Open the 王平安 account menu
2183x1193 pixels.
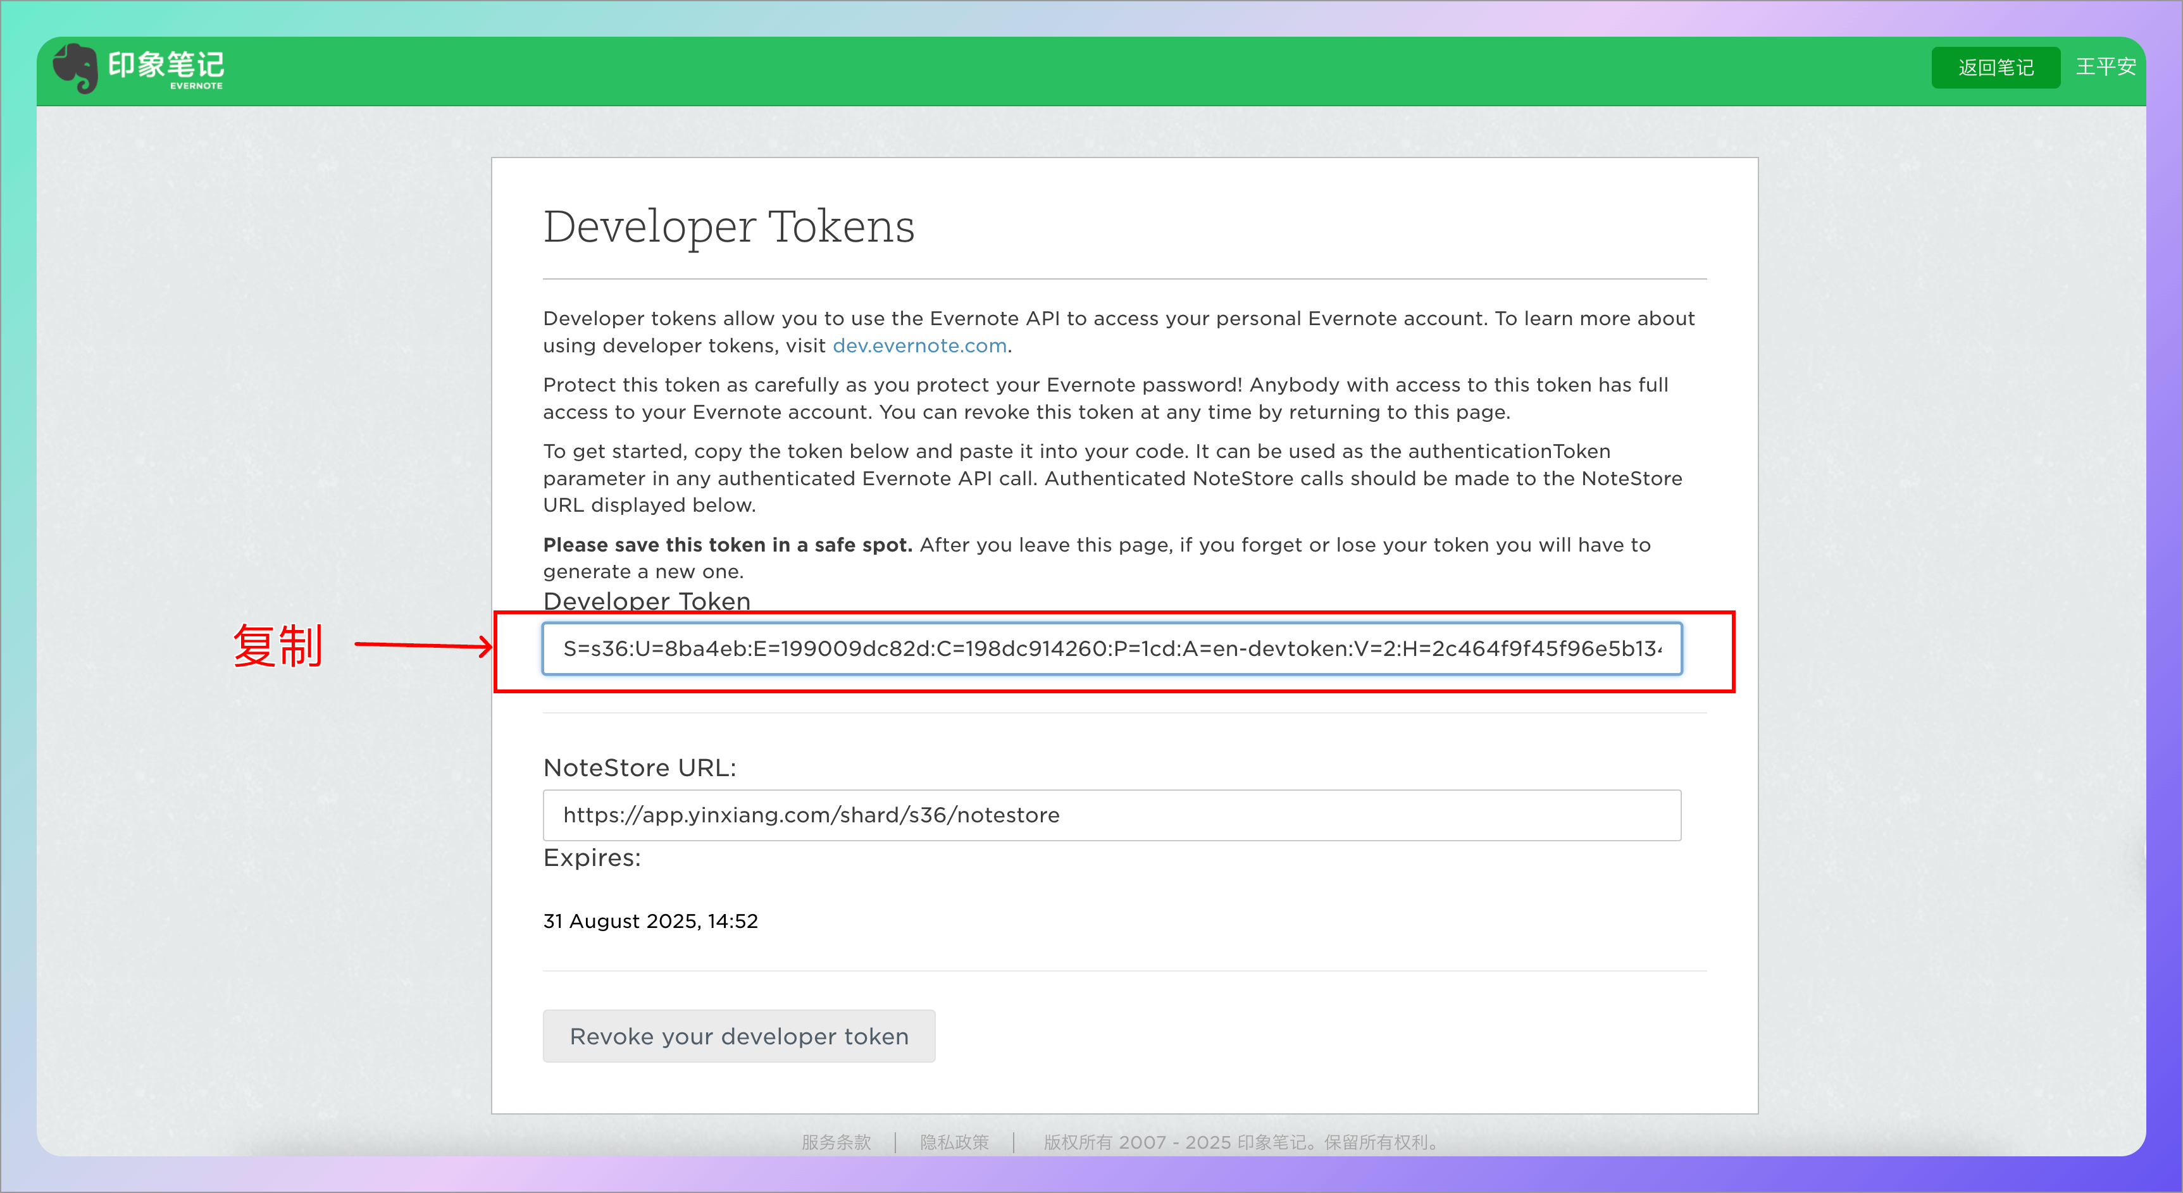pos(2105,67)
